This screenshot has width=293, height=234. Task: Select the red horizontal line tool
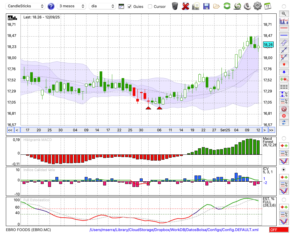tap(284, 28)
